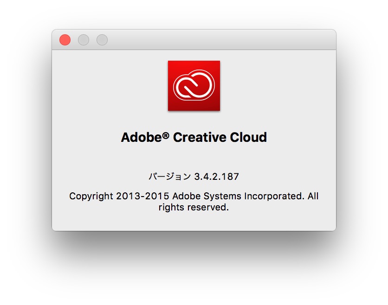Close the About Creative Cloud window
Image resolution: width=388 pixels, height=305 pixels.
pyautogui.click(x=65, y=40)
